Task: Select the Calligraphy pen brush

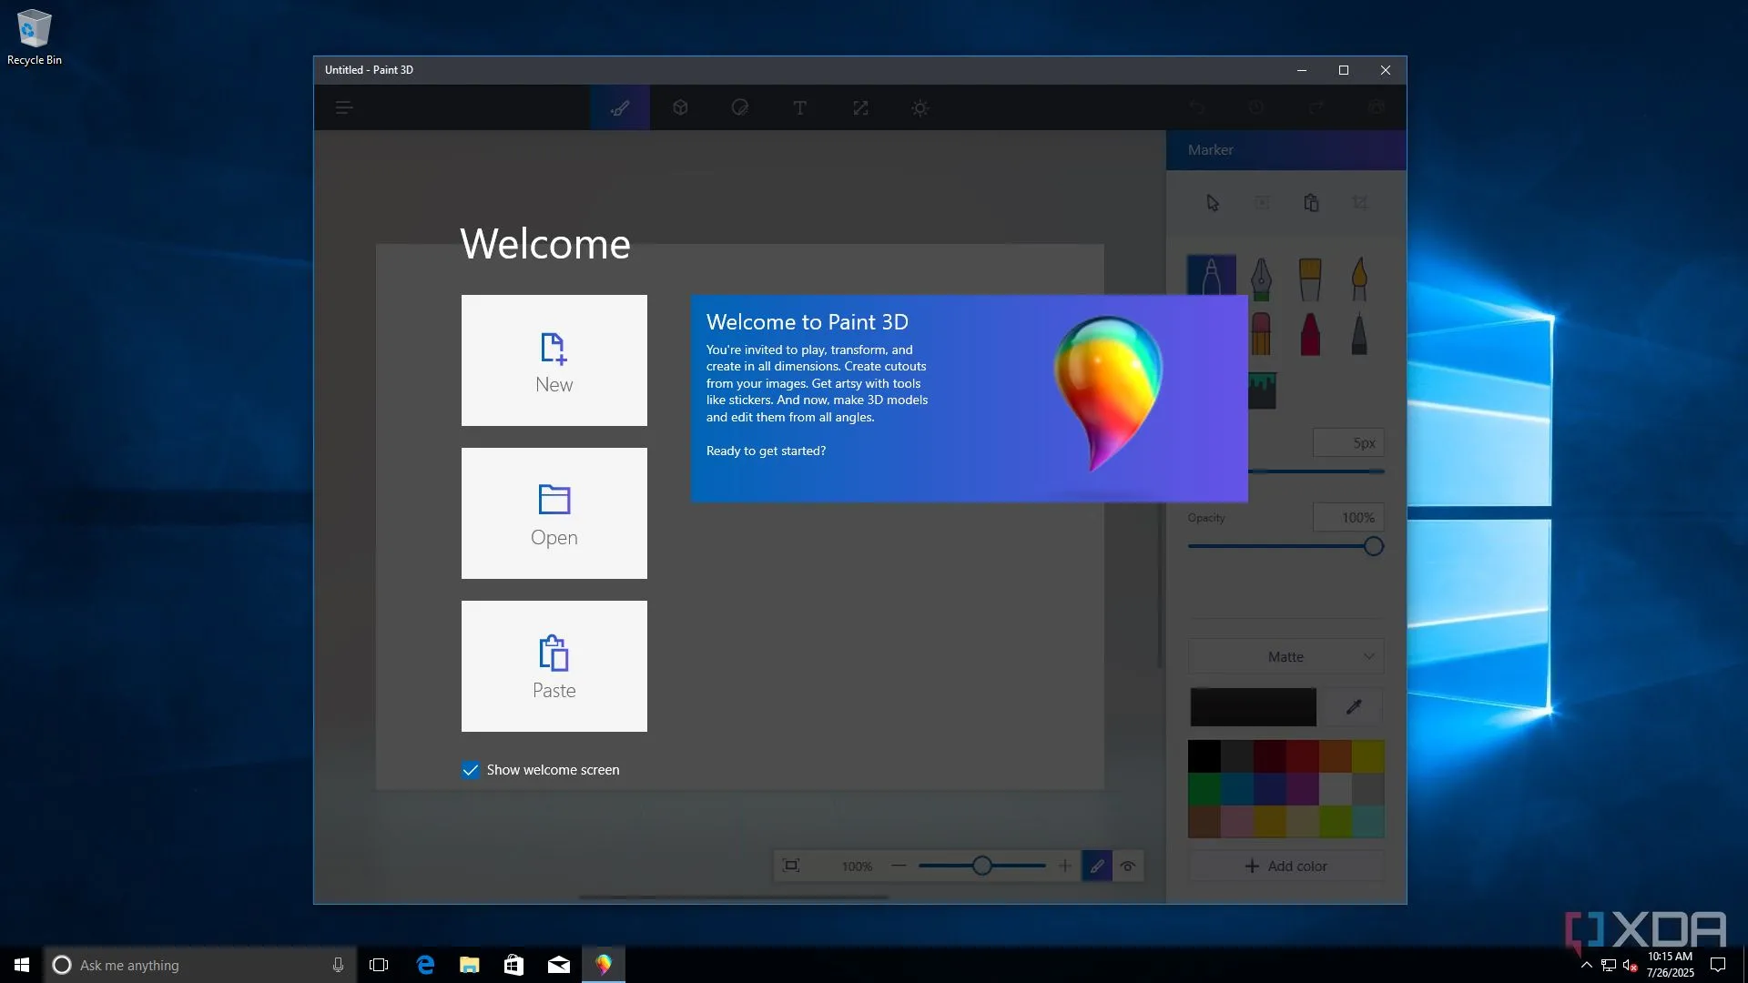Action: (1261, 279)
